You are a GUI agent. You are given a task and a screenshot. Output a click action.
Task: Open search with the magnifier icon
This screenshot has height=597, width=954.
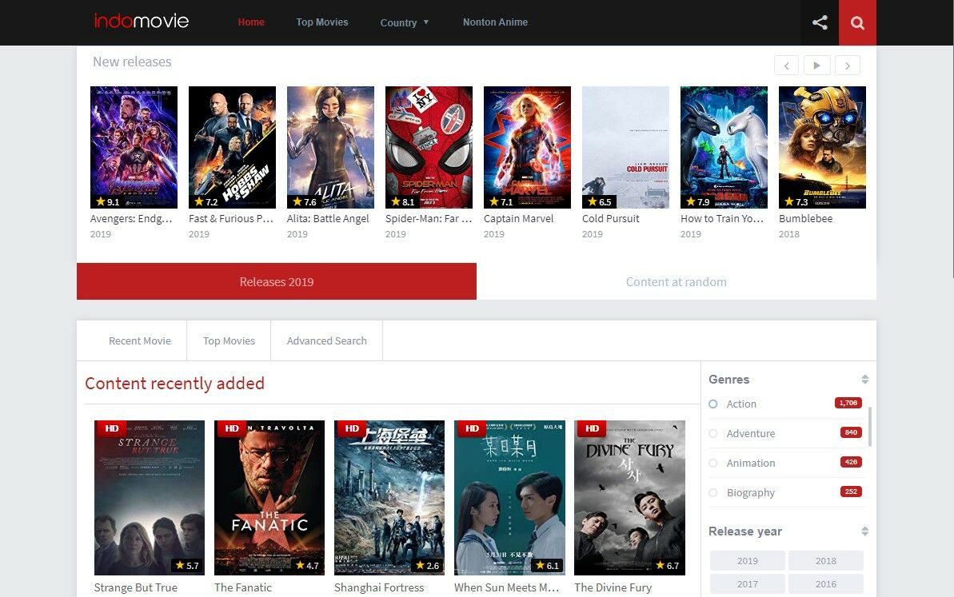click(x=857, y=22)
